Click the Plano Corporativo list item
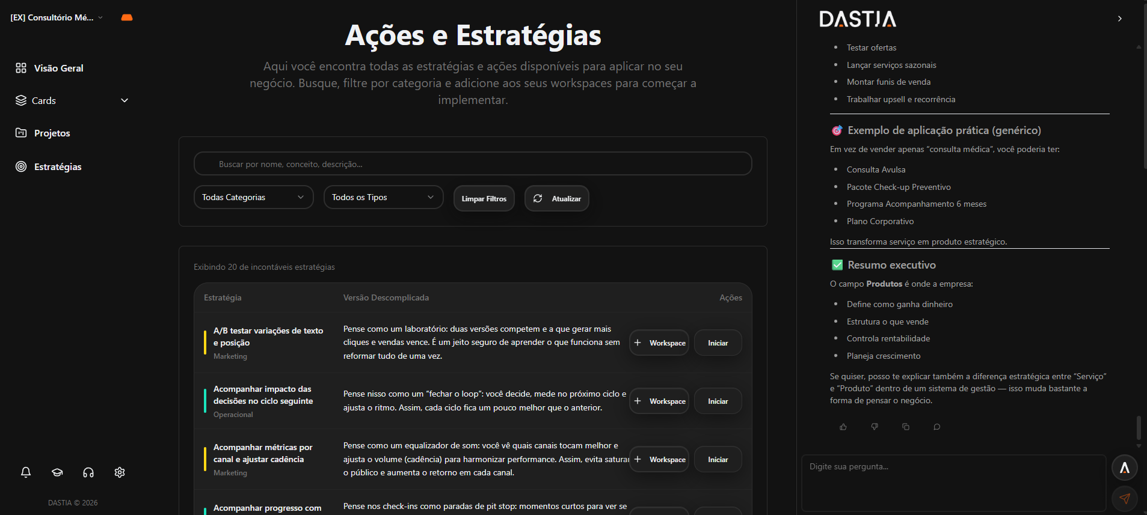The width and height of the screenshot is (1147, 515). point(880,221)
